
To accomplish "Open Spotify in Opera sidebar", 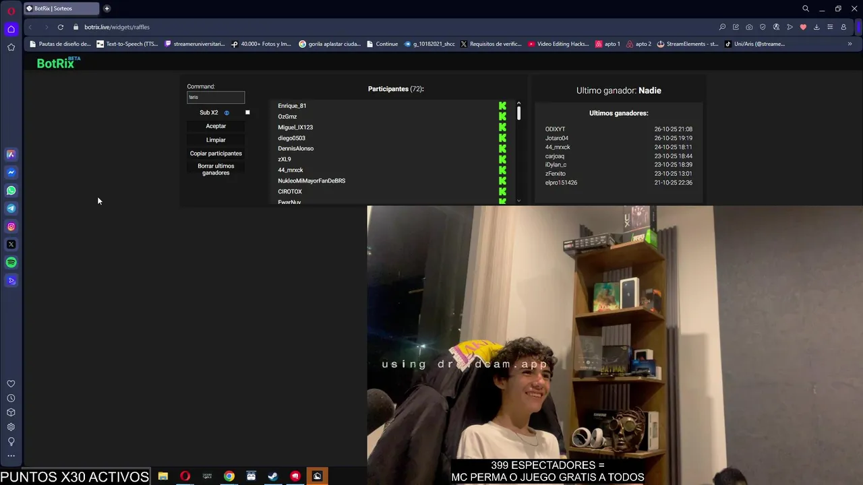I will tap(11, 263).
